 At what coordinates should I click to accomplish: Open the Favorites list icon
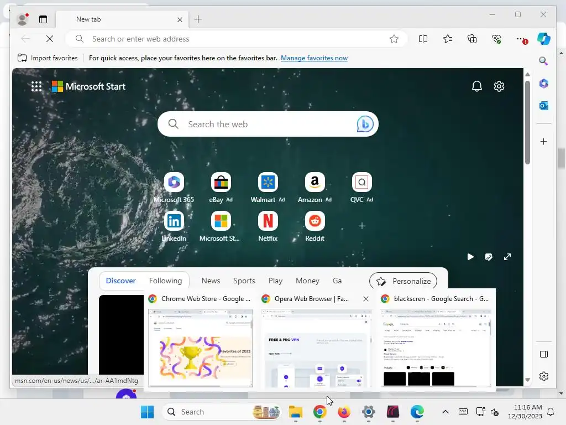448,39
